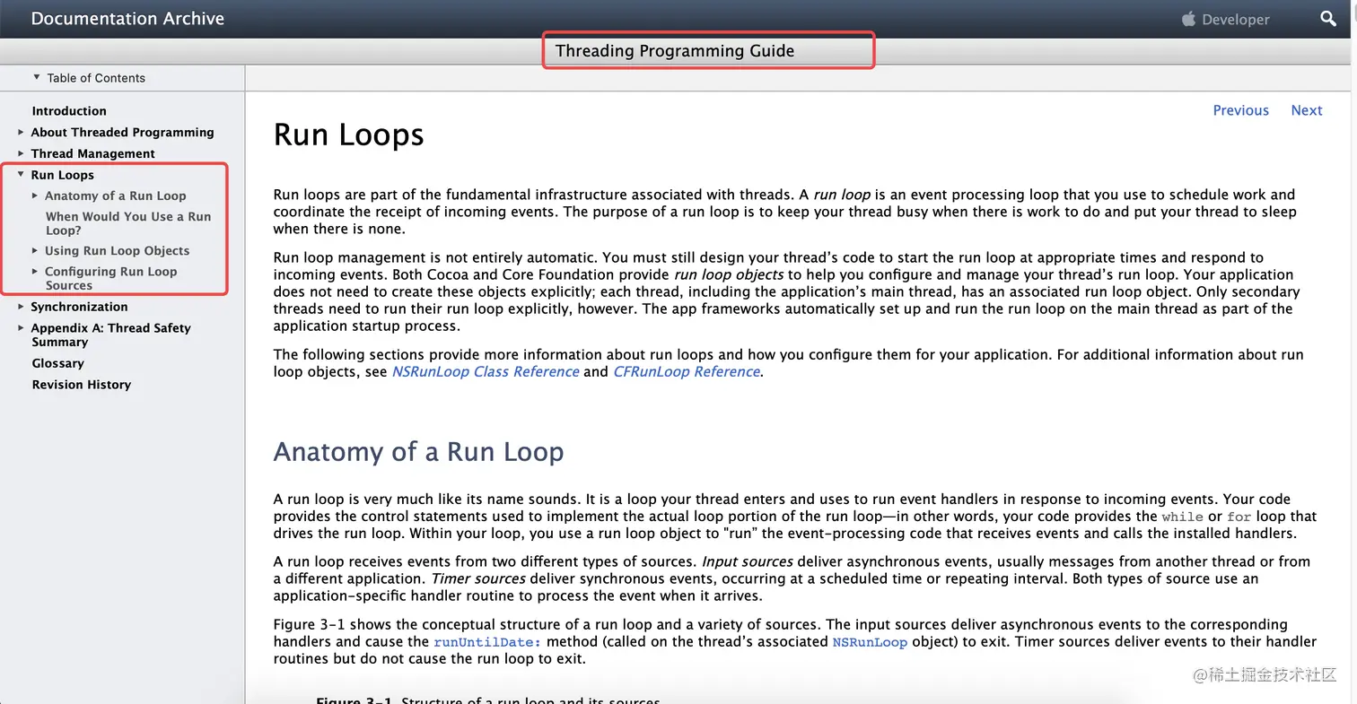Expand the Synchronization section arrow
Image resolution: width=1357 pixels, height=704 pixels.
pyautogui.click(x=21, y=307)
